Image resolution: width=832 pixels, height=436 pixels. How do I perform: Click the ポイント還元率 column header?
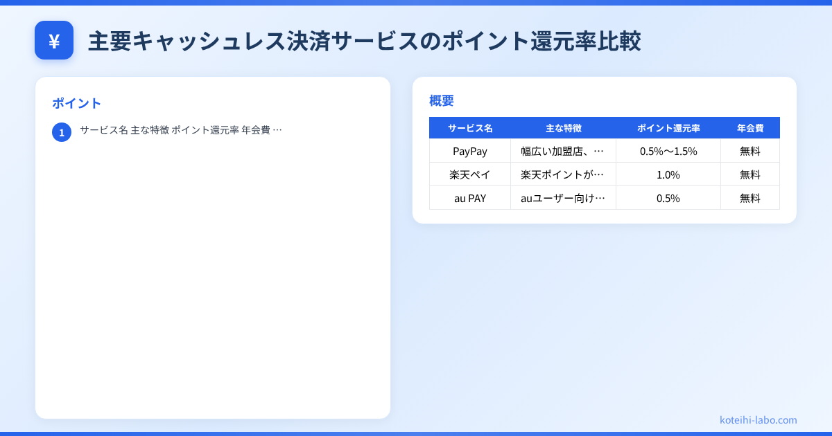(x=668, y=127)
